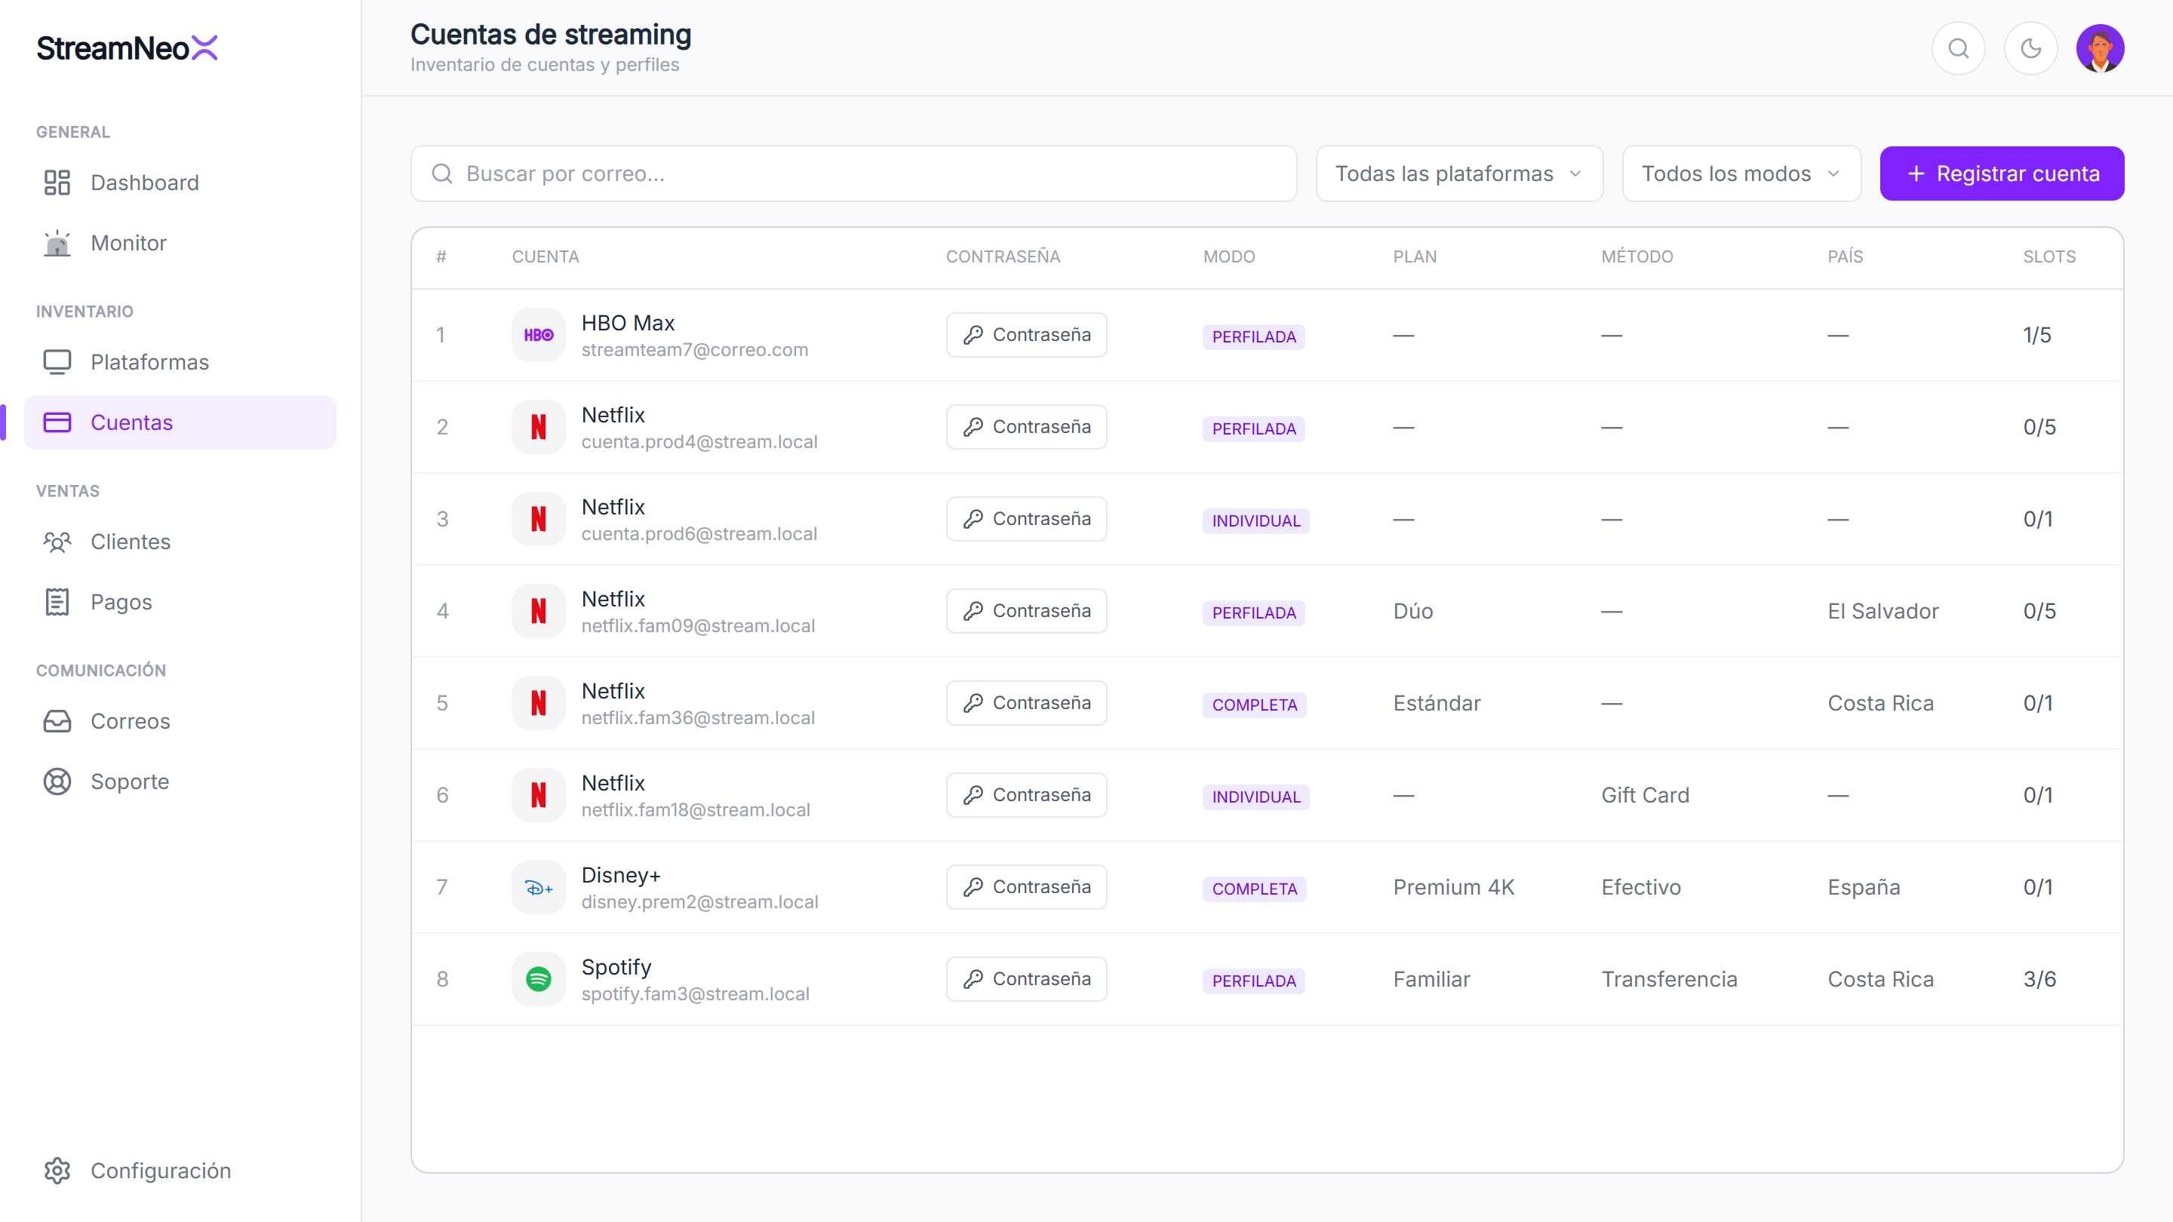Click the Registrar cuenta button

(x=2002, y=173)
